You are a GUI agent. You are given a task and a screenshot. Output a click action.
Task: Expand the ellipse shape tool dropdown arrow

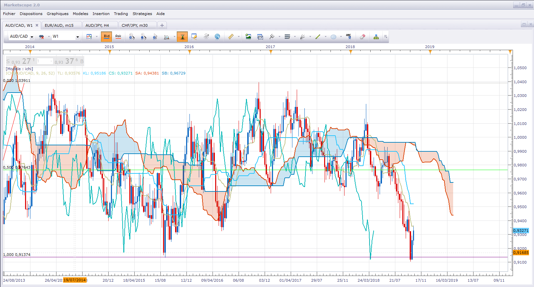[x=341, y=37]
